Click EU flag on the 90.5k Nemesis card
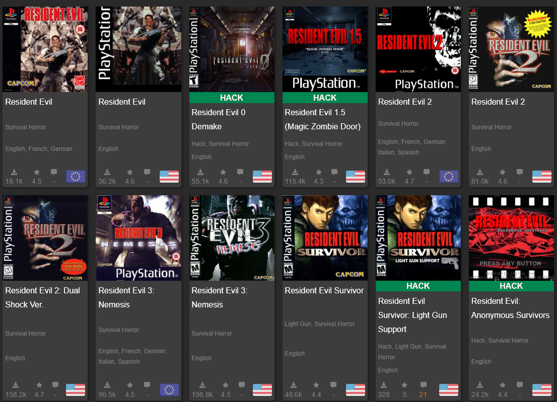 pyautogui.click(x=169, y=389)
